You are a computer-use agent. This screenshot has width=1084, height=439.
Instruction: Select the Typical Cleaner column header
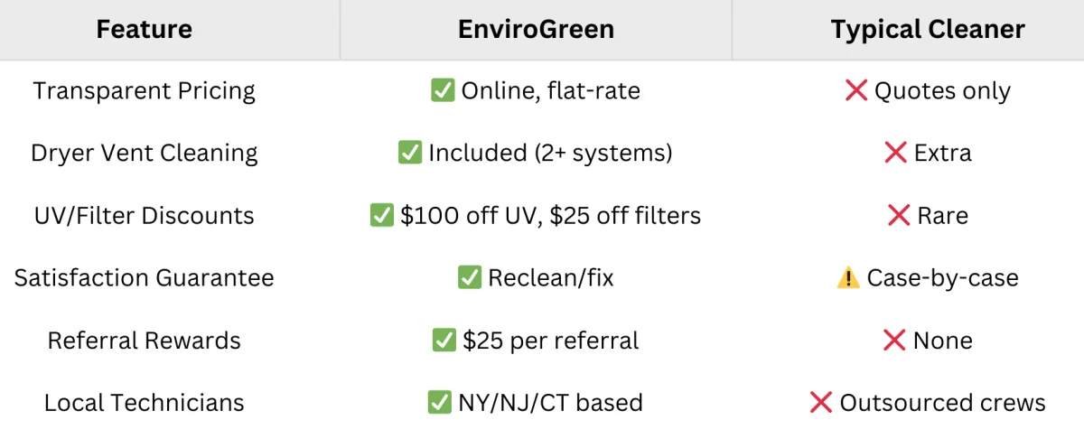(x=928, y=30)
